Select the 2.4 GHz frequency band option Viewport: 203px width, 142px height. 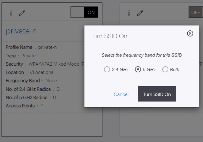(107, 69)
